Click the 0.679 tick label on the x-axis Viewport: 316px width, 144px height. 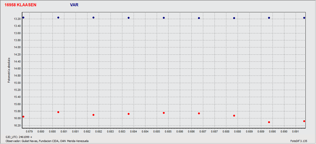point(29,131)
